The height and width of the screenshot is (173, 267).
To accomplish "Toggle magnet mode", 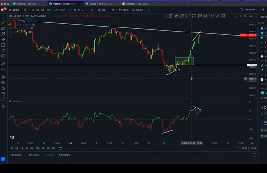I will [3, 77].
